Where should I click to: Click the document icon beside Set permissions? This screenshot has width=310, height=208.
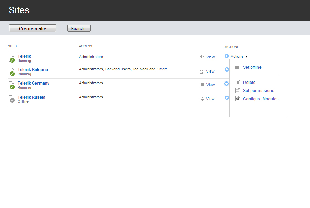[x=237, y=90]
